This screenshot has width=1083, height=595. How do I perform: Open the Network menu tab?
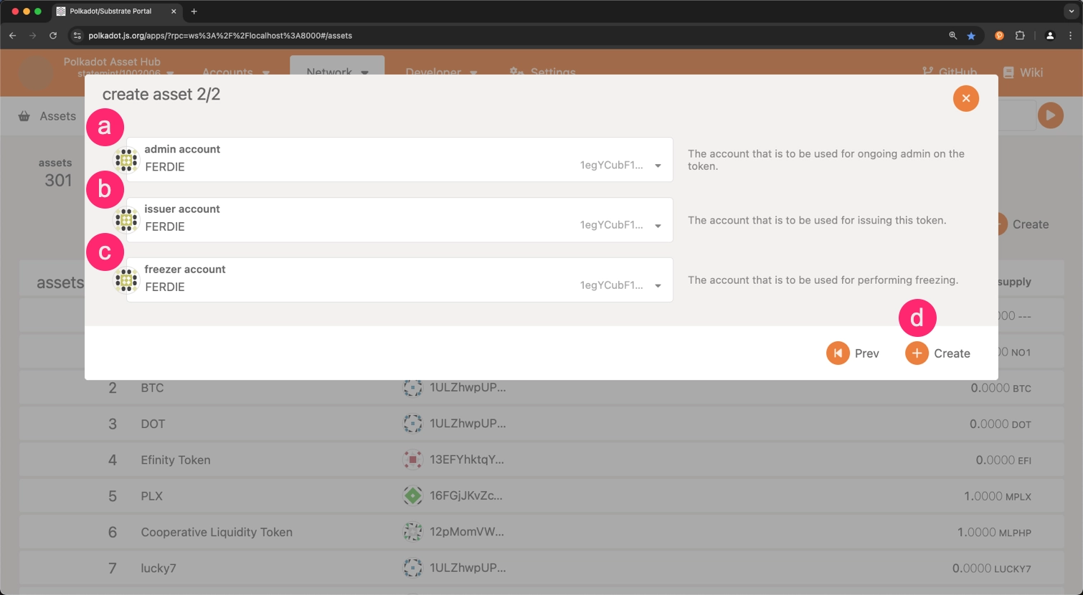pos(336,72)
